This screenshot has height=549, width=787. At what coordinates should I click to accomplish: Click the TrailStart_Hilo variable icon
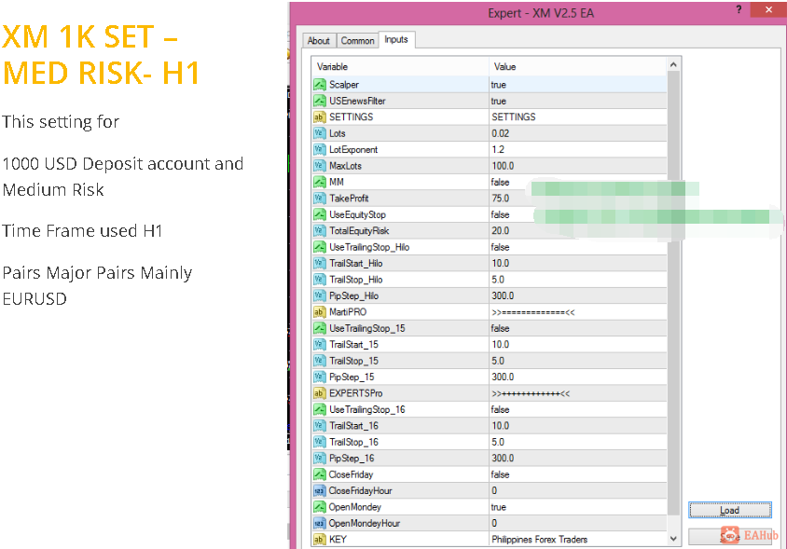(319, 264)
